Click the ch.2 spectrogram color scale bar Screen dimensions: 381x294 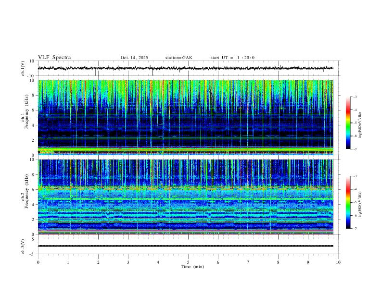pos(348,202)
